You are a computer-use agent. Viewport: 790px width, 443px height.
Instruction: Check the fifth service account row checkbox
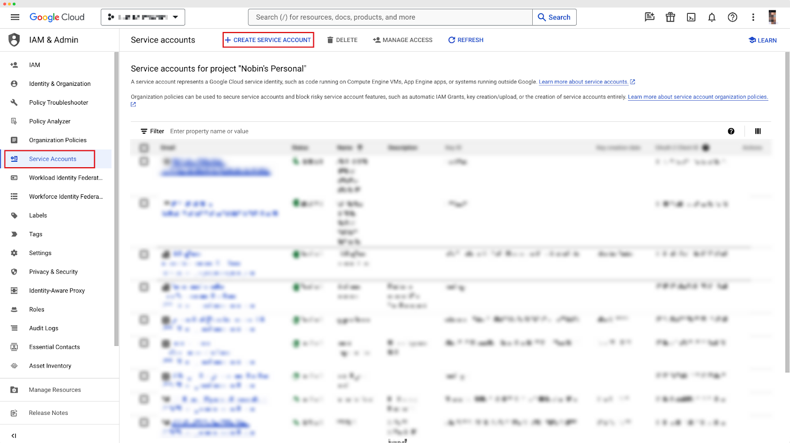tap(144, 320)
